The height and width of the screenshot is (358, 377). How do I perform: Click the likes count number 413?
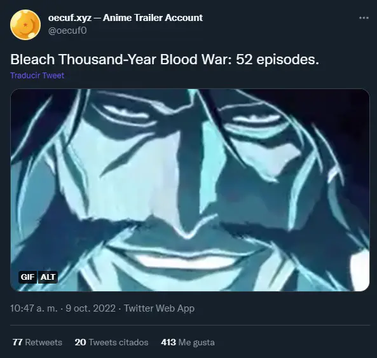(x=168, y=342)
